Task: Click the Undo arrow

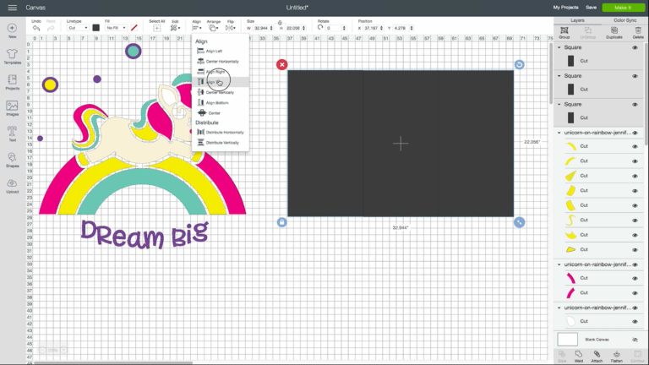Action: tap(36, 28)
